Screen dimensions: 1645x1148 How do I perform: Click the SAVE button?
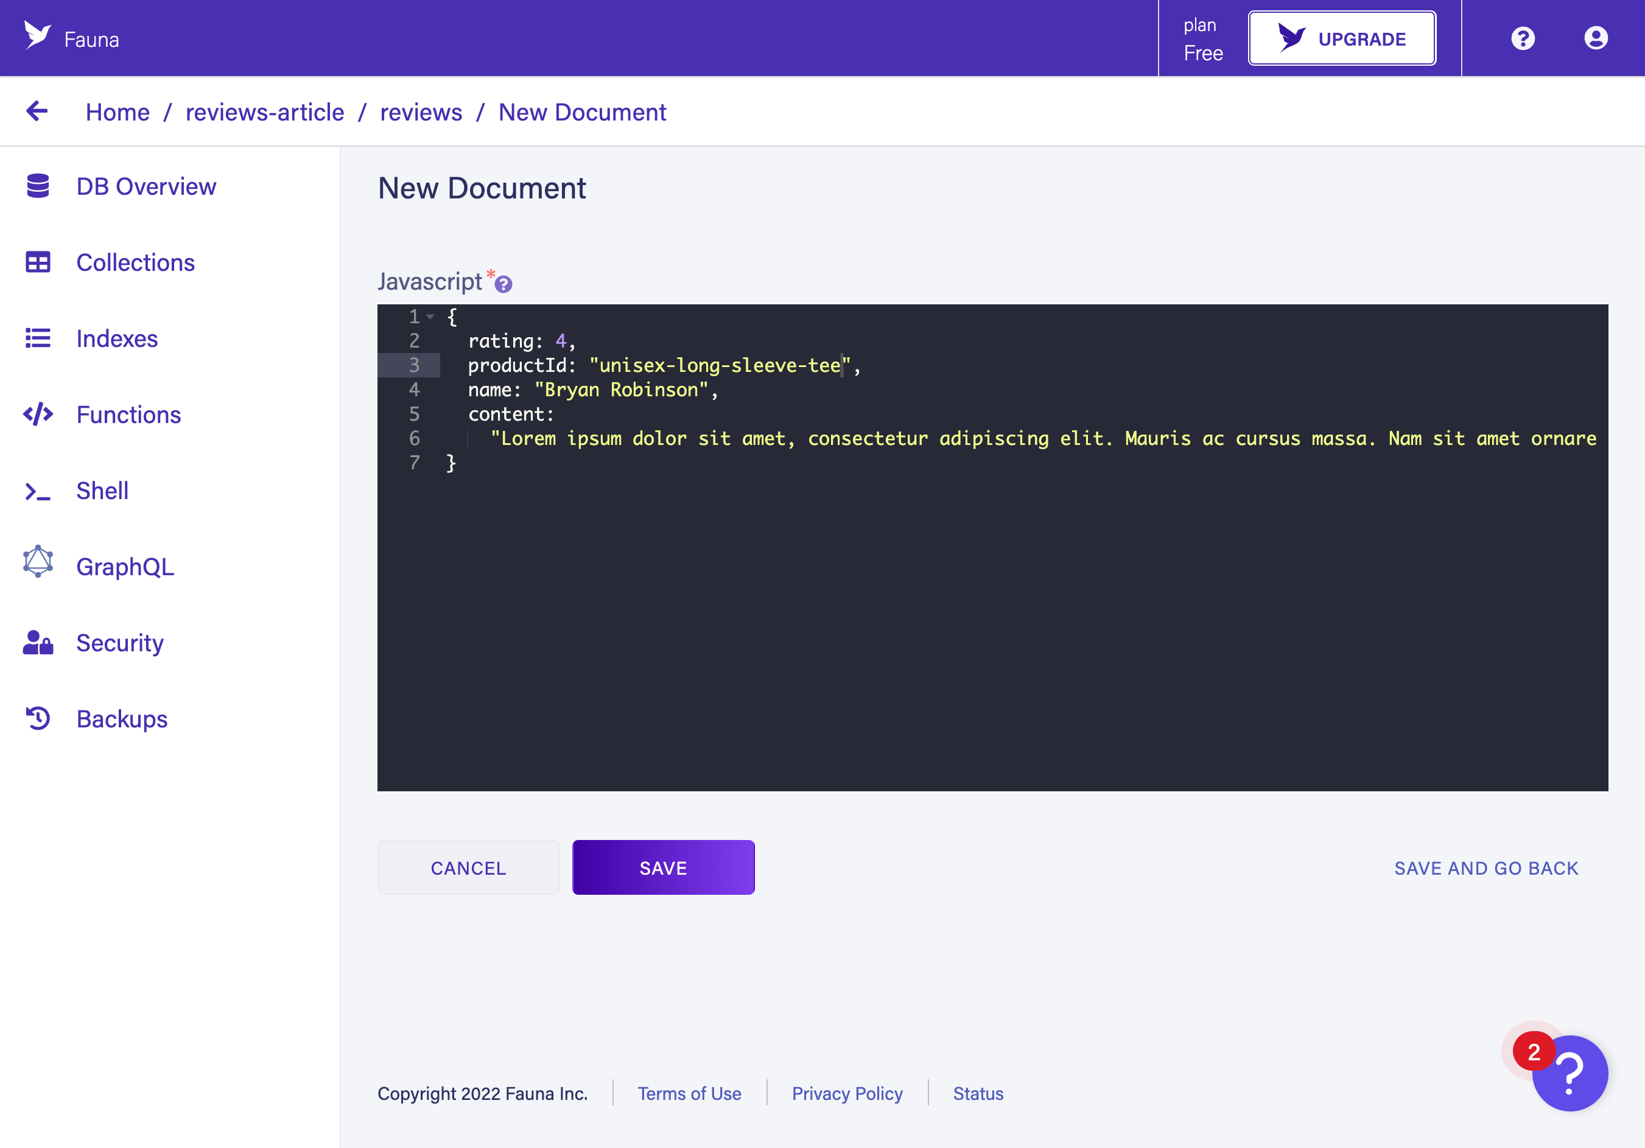(x=664, y=867)
